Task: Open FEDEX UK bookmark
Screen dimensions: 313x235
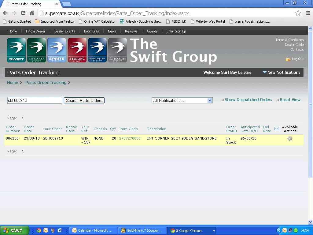Action: pos(176,21)
